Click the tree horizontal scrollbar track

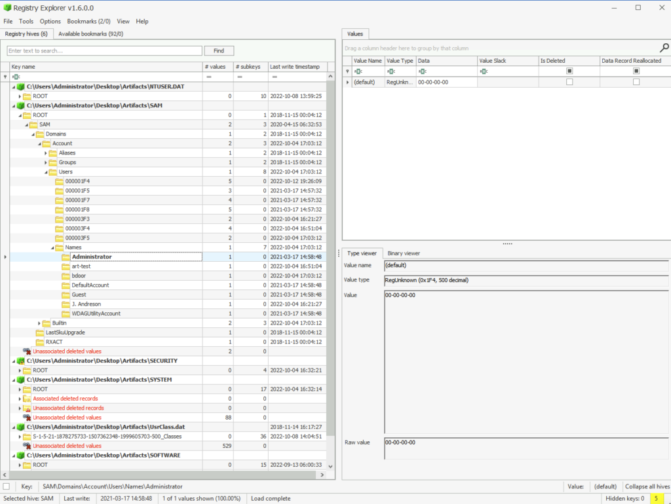click(163, 475)
